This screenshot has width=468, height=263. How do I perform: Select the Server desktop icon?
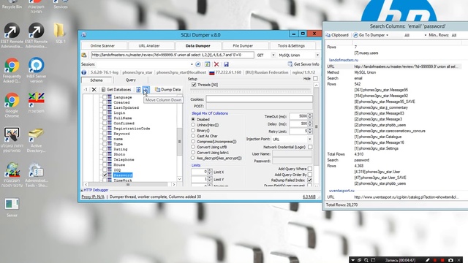pos(12,207)
